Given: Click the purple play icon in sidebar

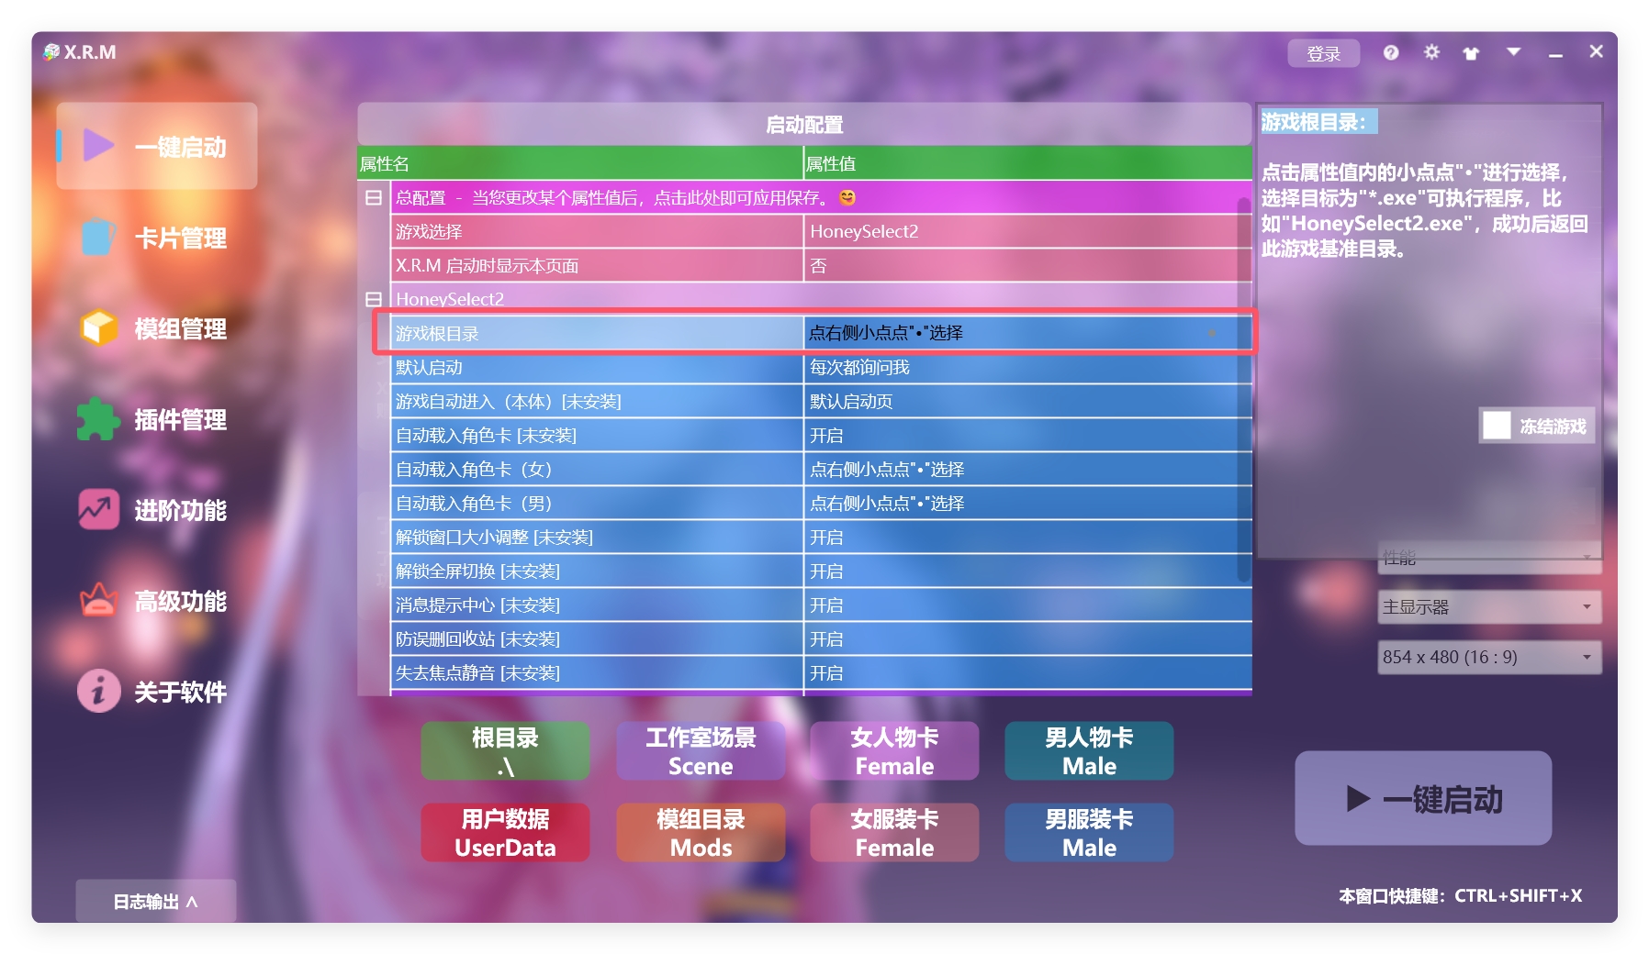Looking at the screenshot, I should tap(98, 146).
